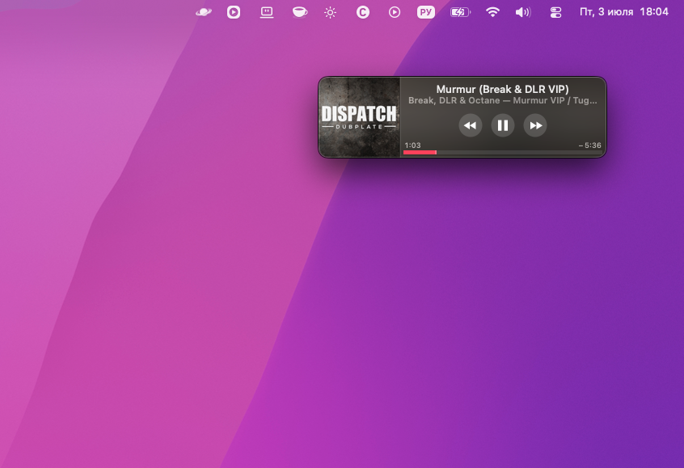Seek in the red playback progress bar
Viewport: 684px width, 468px height.
click(x=503, y=152)
